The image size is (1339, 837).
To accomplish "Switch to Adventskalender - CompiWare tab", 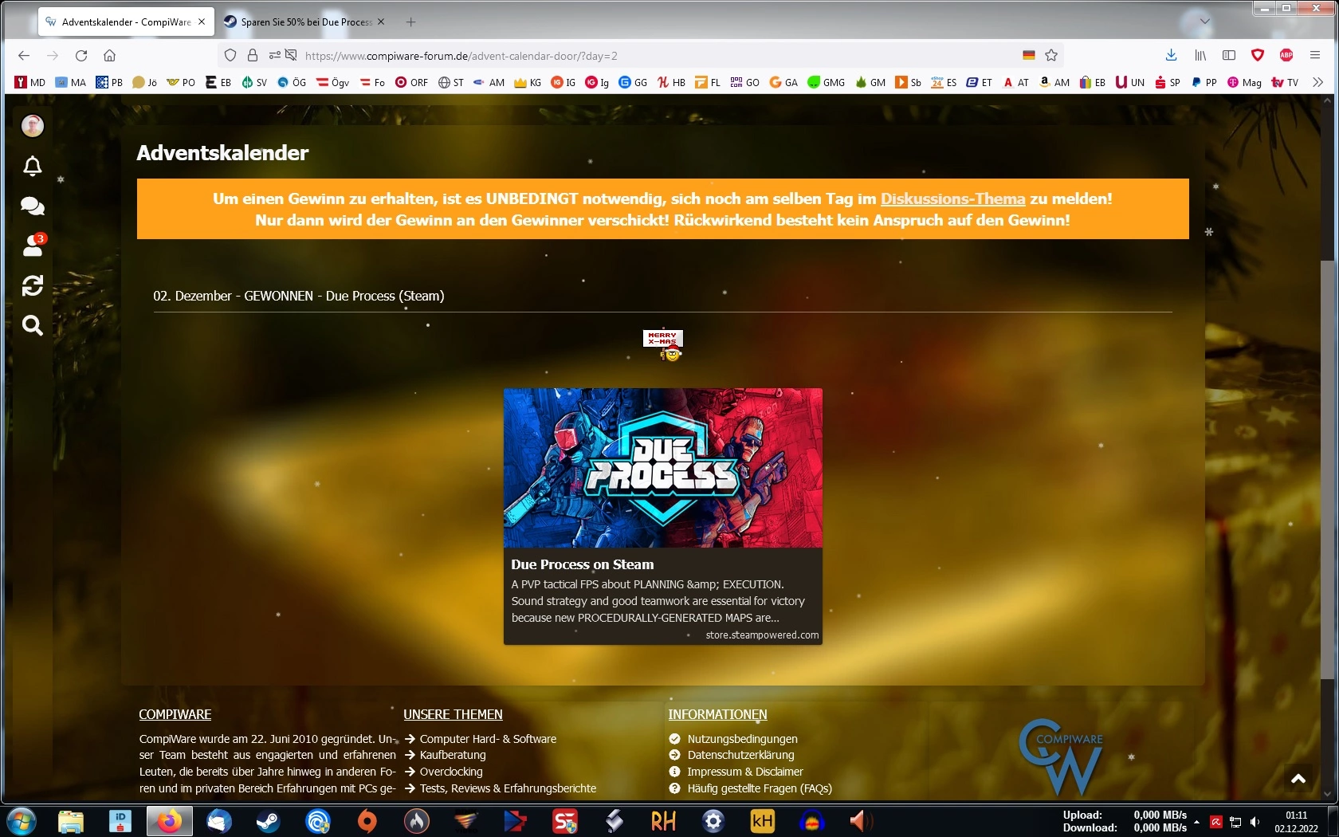I will tap(126, 22).
